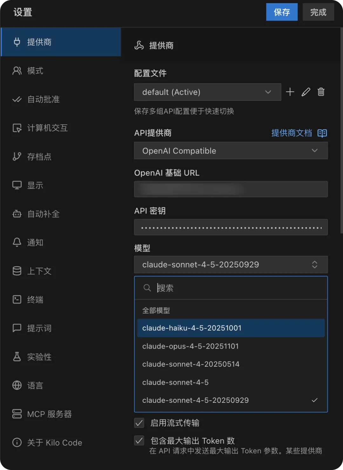Toggle the 模型 selector showing claude-sonnet-4-5-20250929
Image resolution: width=343 pixels, height=470 pixels.
pyautogui.click(x=231, y=264)
